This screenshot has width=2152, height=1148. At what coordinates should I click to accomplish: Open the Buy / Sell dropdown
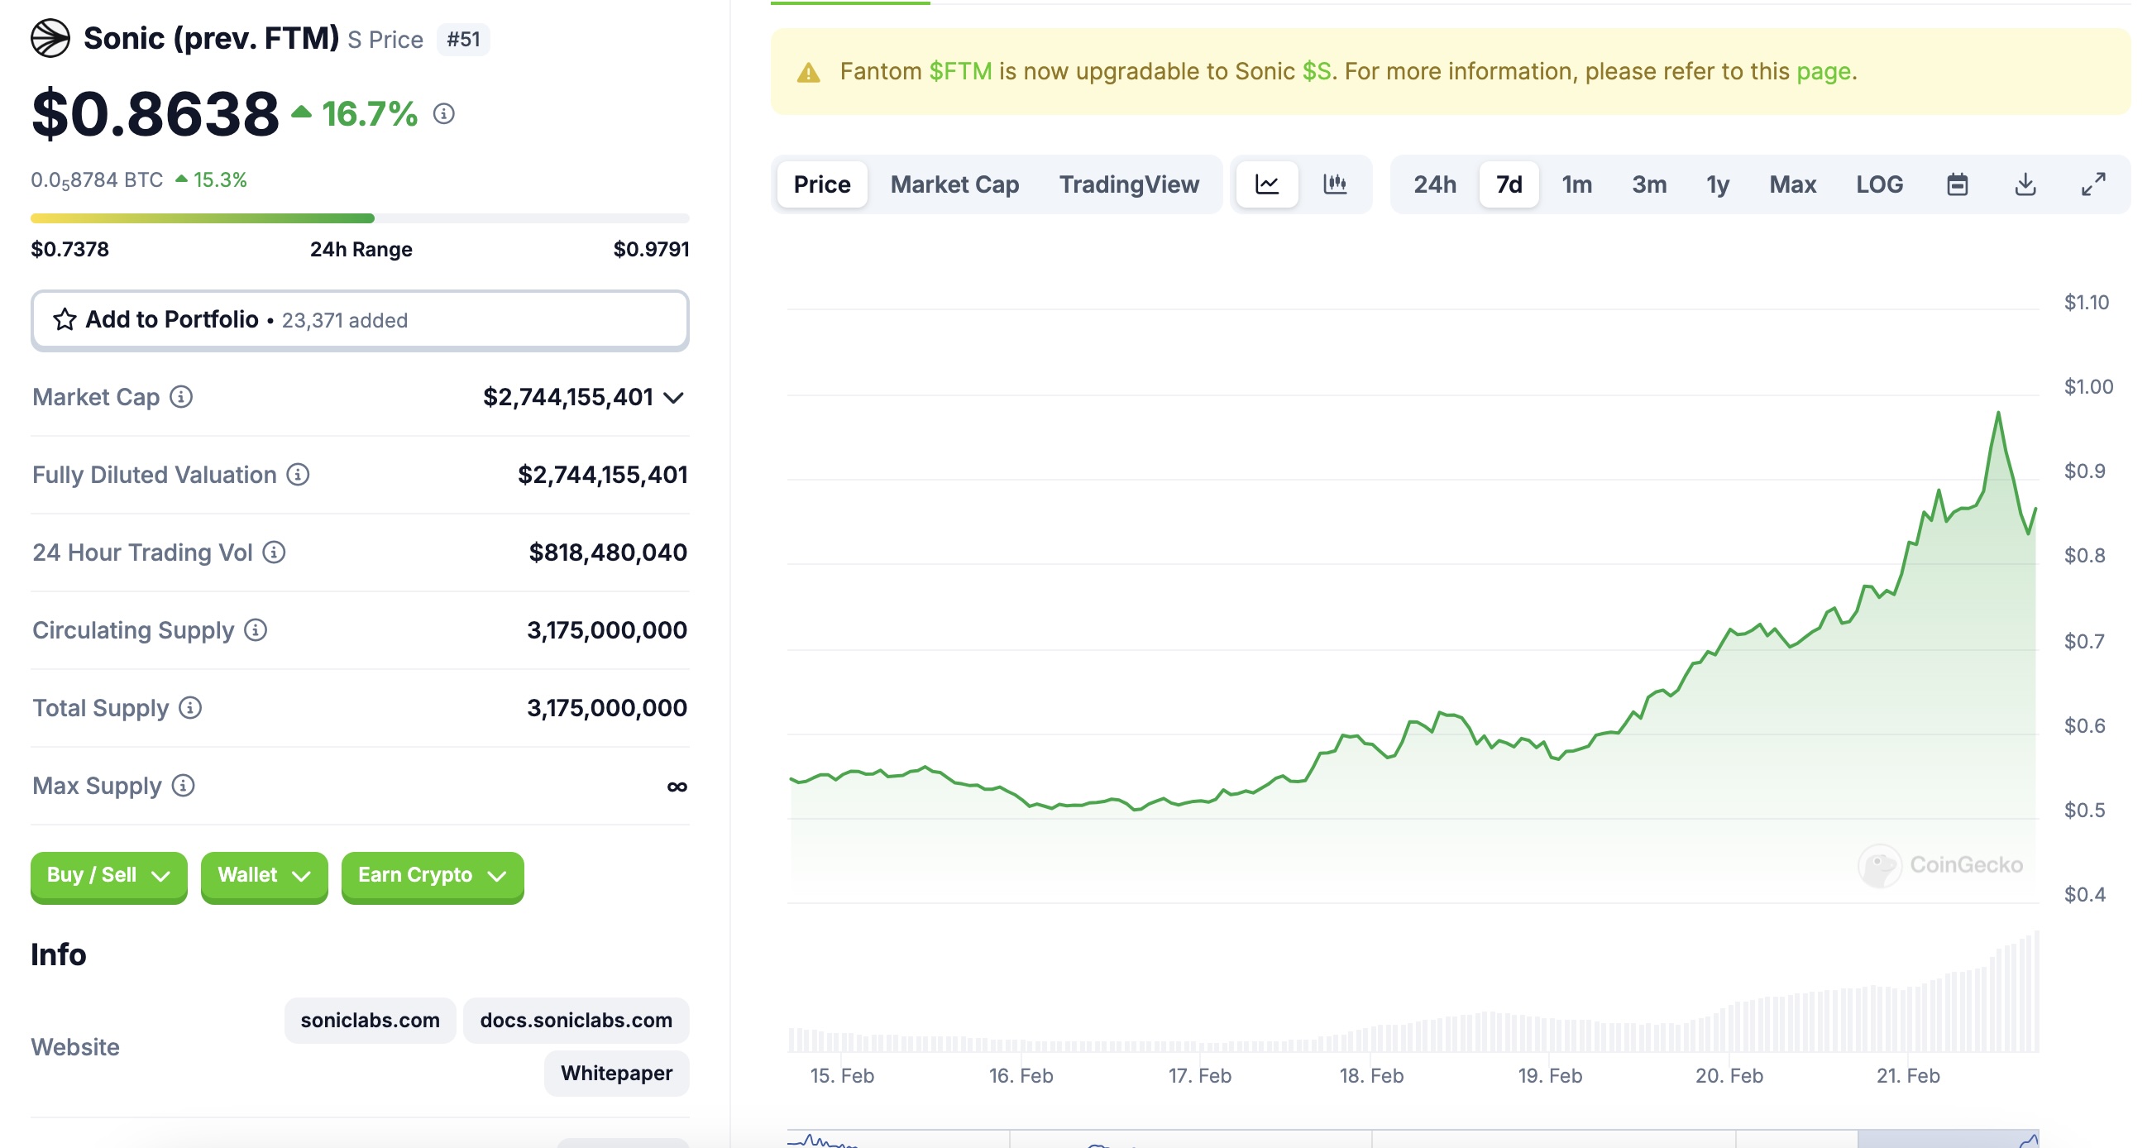tap(108, 876)
